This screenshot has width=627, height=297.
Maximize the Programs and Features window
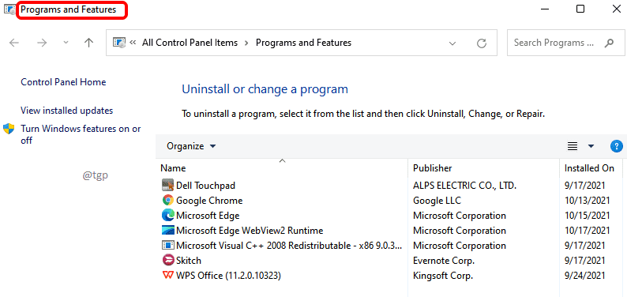pos(580,9)
